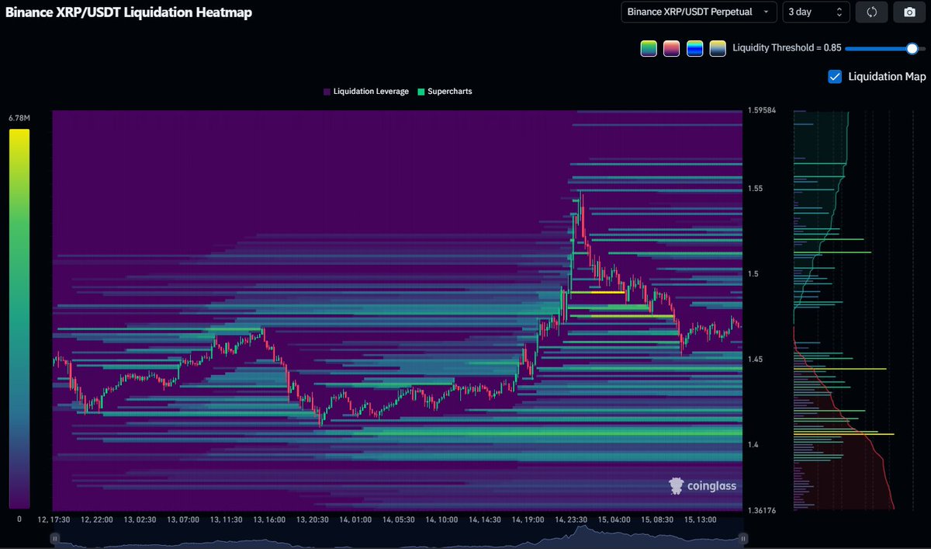The height and width of the screenshot is (549, 931).
Task: Open the 3 day timeframe selector
Action: 815,12
